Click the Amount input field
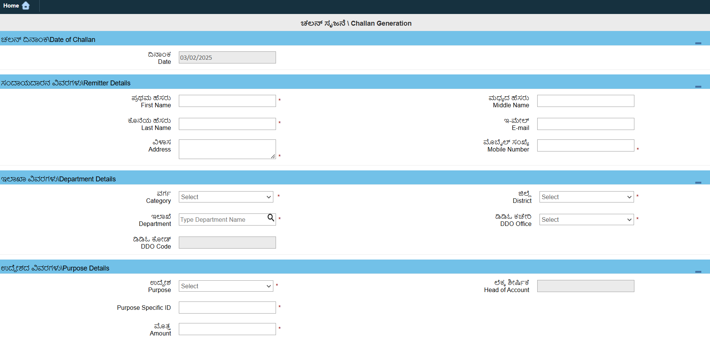The width and height of the screenshot is (710, 337). click(227, 329)
